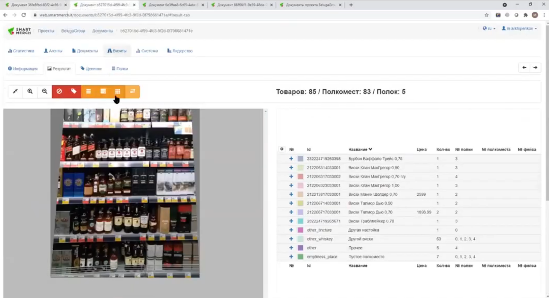Screen dimensions: 549x298
Task: Click the orange grid view icon
Action: 118,91
